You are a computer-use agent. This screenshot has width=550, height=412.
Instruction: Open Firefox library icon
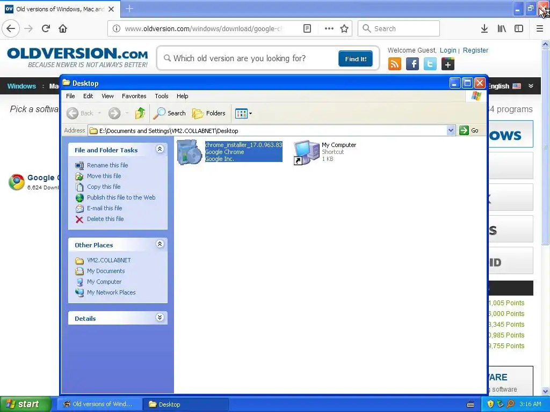coord(502,28)
